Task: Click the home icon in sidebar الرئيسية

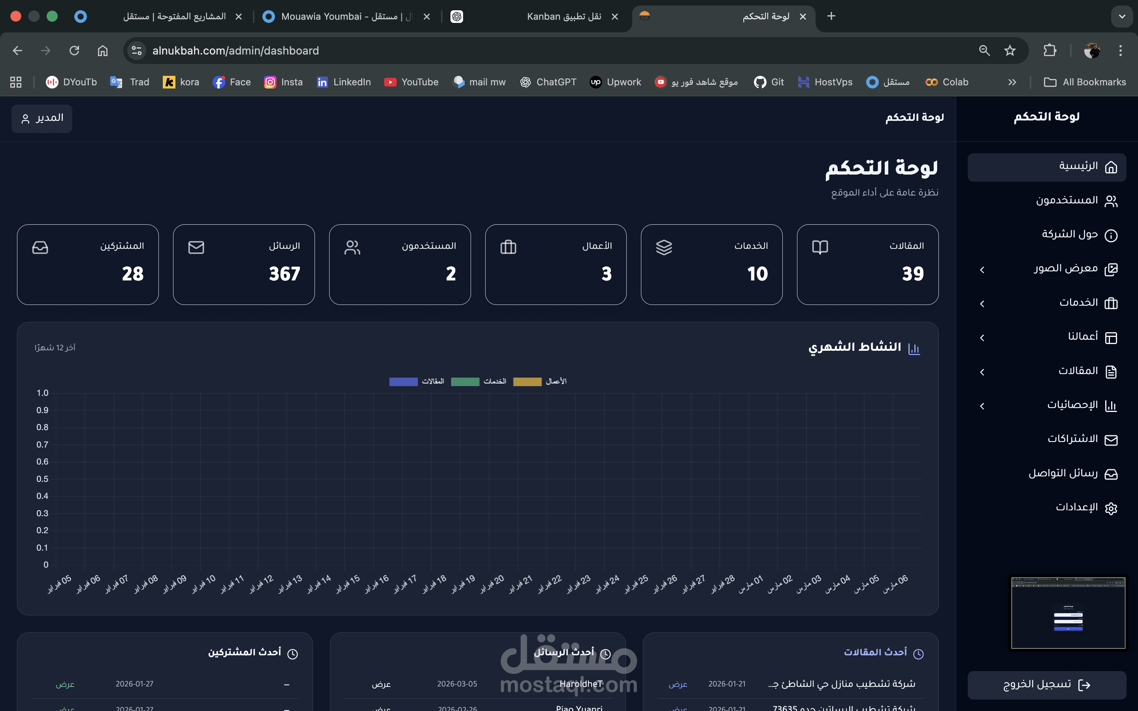Action: coord(1111,167)
